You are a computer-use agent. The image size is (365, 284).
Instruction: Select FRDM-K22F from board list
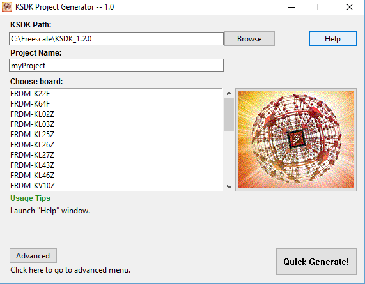pyautogui.click(x=116, y=94)
